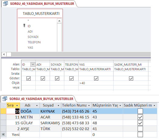Uncheck the Sadık Müşteri box for METİN ACAR

[140, 117]
